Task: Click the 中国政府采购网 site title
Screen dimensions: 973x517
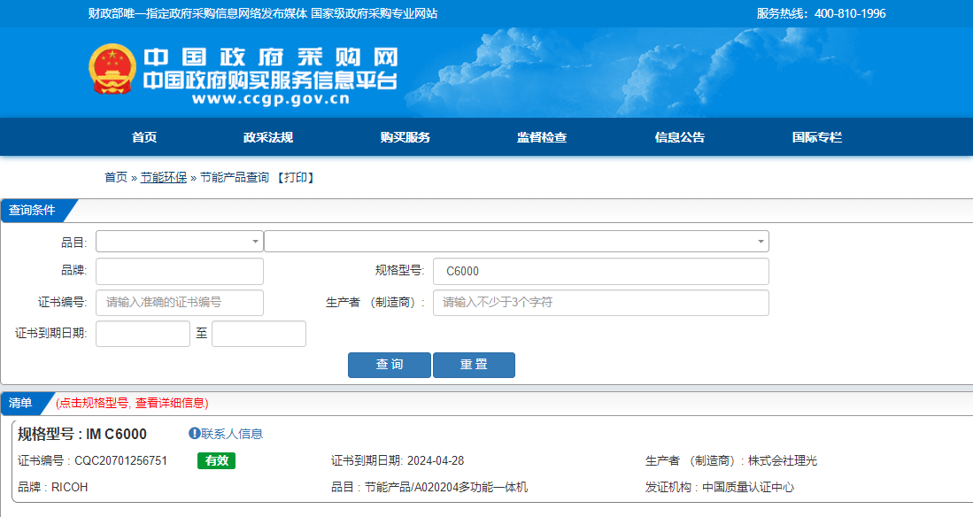Action: click(271, 57)
